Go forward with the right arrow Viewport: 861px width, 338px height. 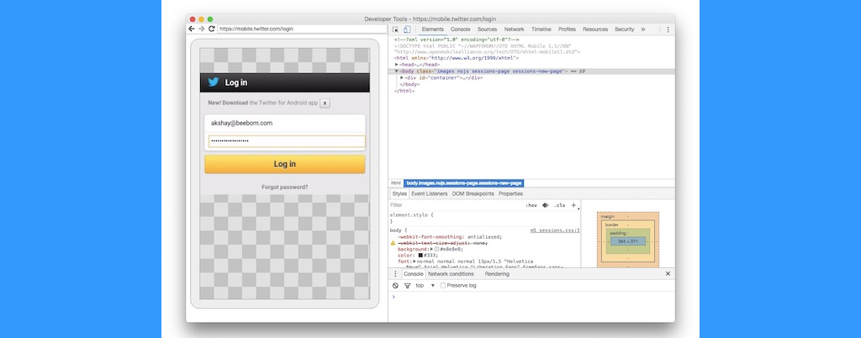[x=202, y=29]
